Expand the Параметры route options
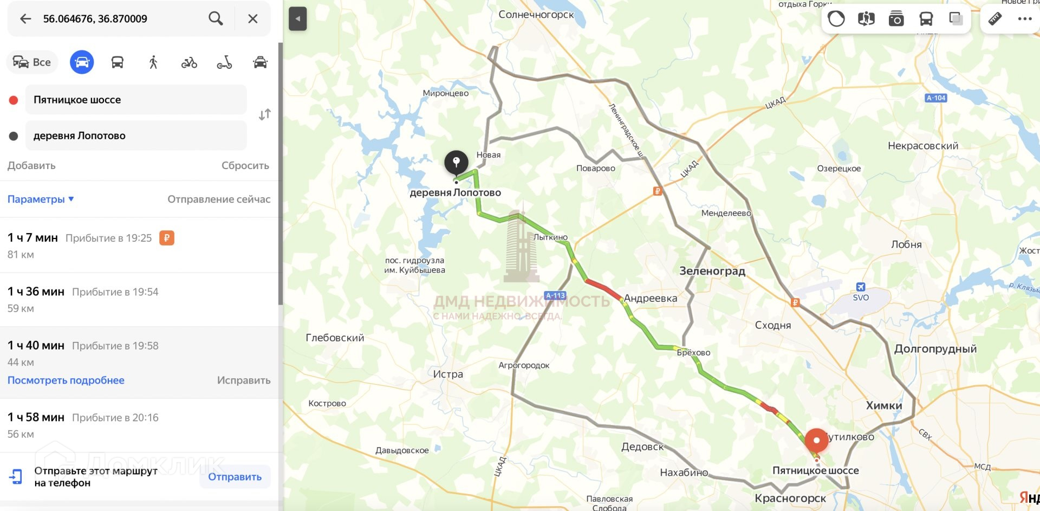 point(41,199)
